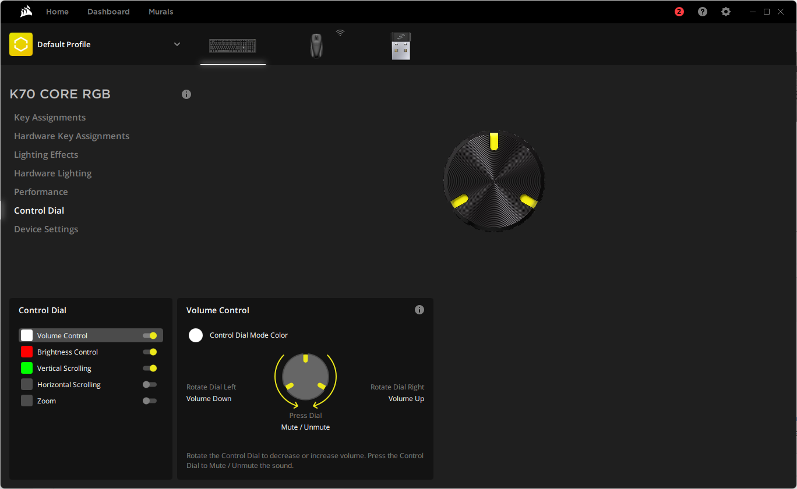Open the Performance section

pos(41,192)
